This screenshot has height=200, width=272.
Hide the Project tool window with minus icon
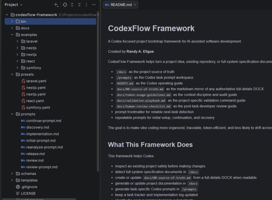pos(94,5)
